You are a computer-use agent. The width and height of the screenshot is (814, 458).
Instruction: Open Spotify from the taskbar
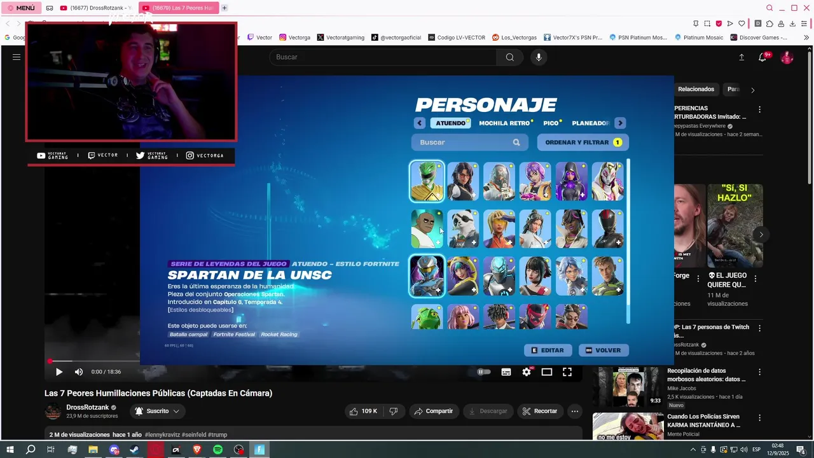tap(217, 450)
